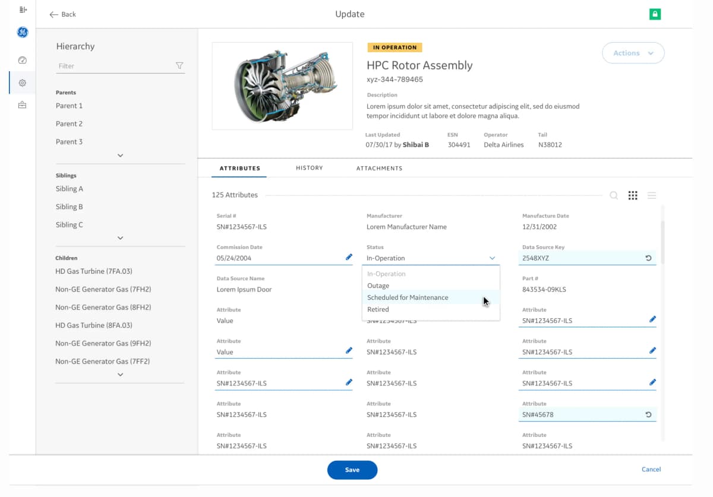Click the Cancel link
This screenshot has width=713, height=497.
651,469
